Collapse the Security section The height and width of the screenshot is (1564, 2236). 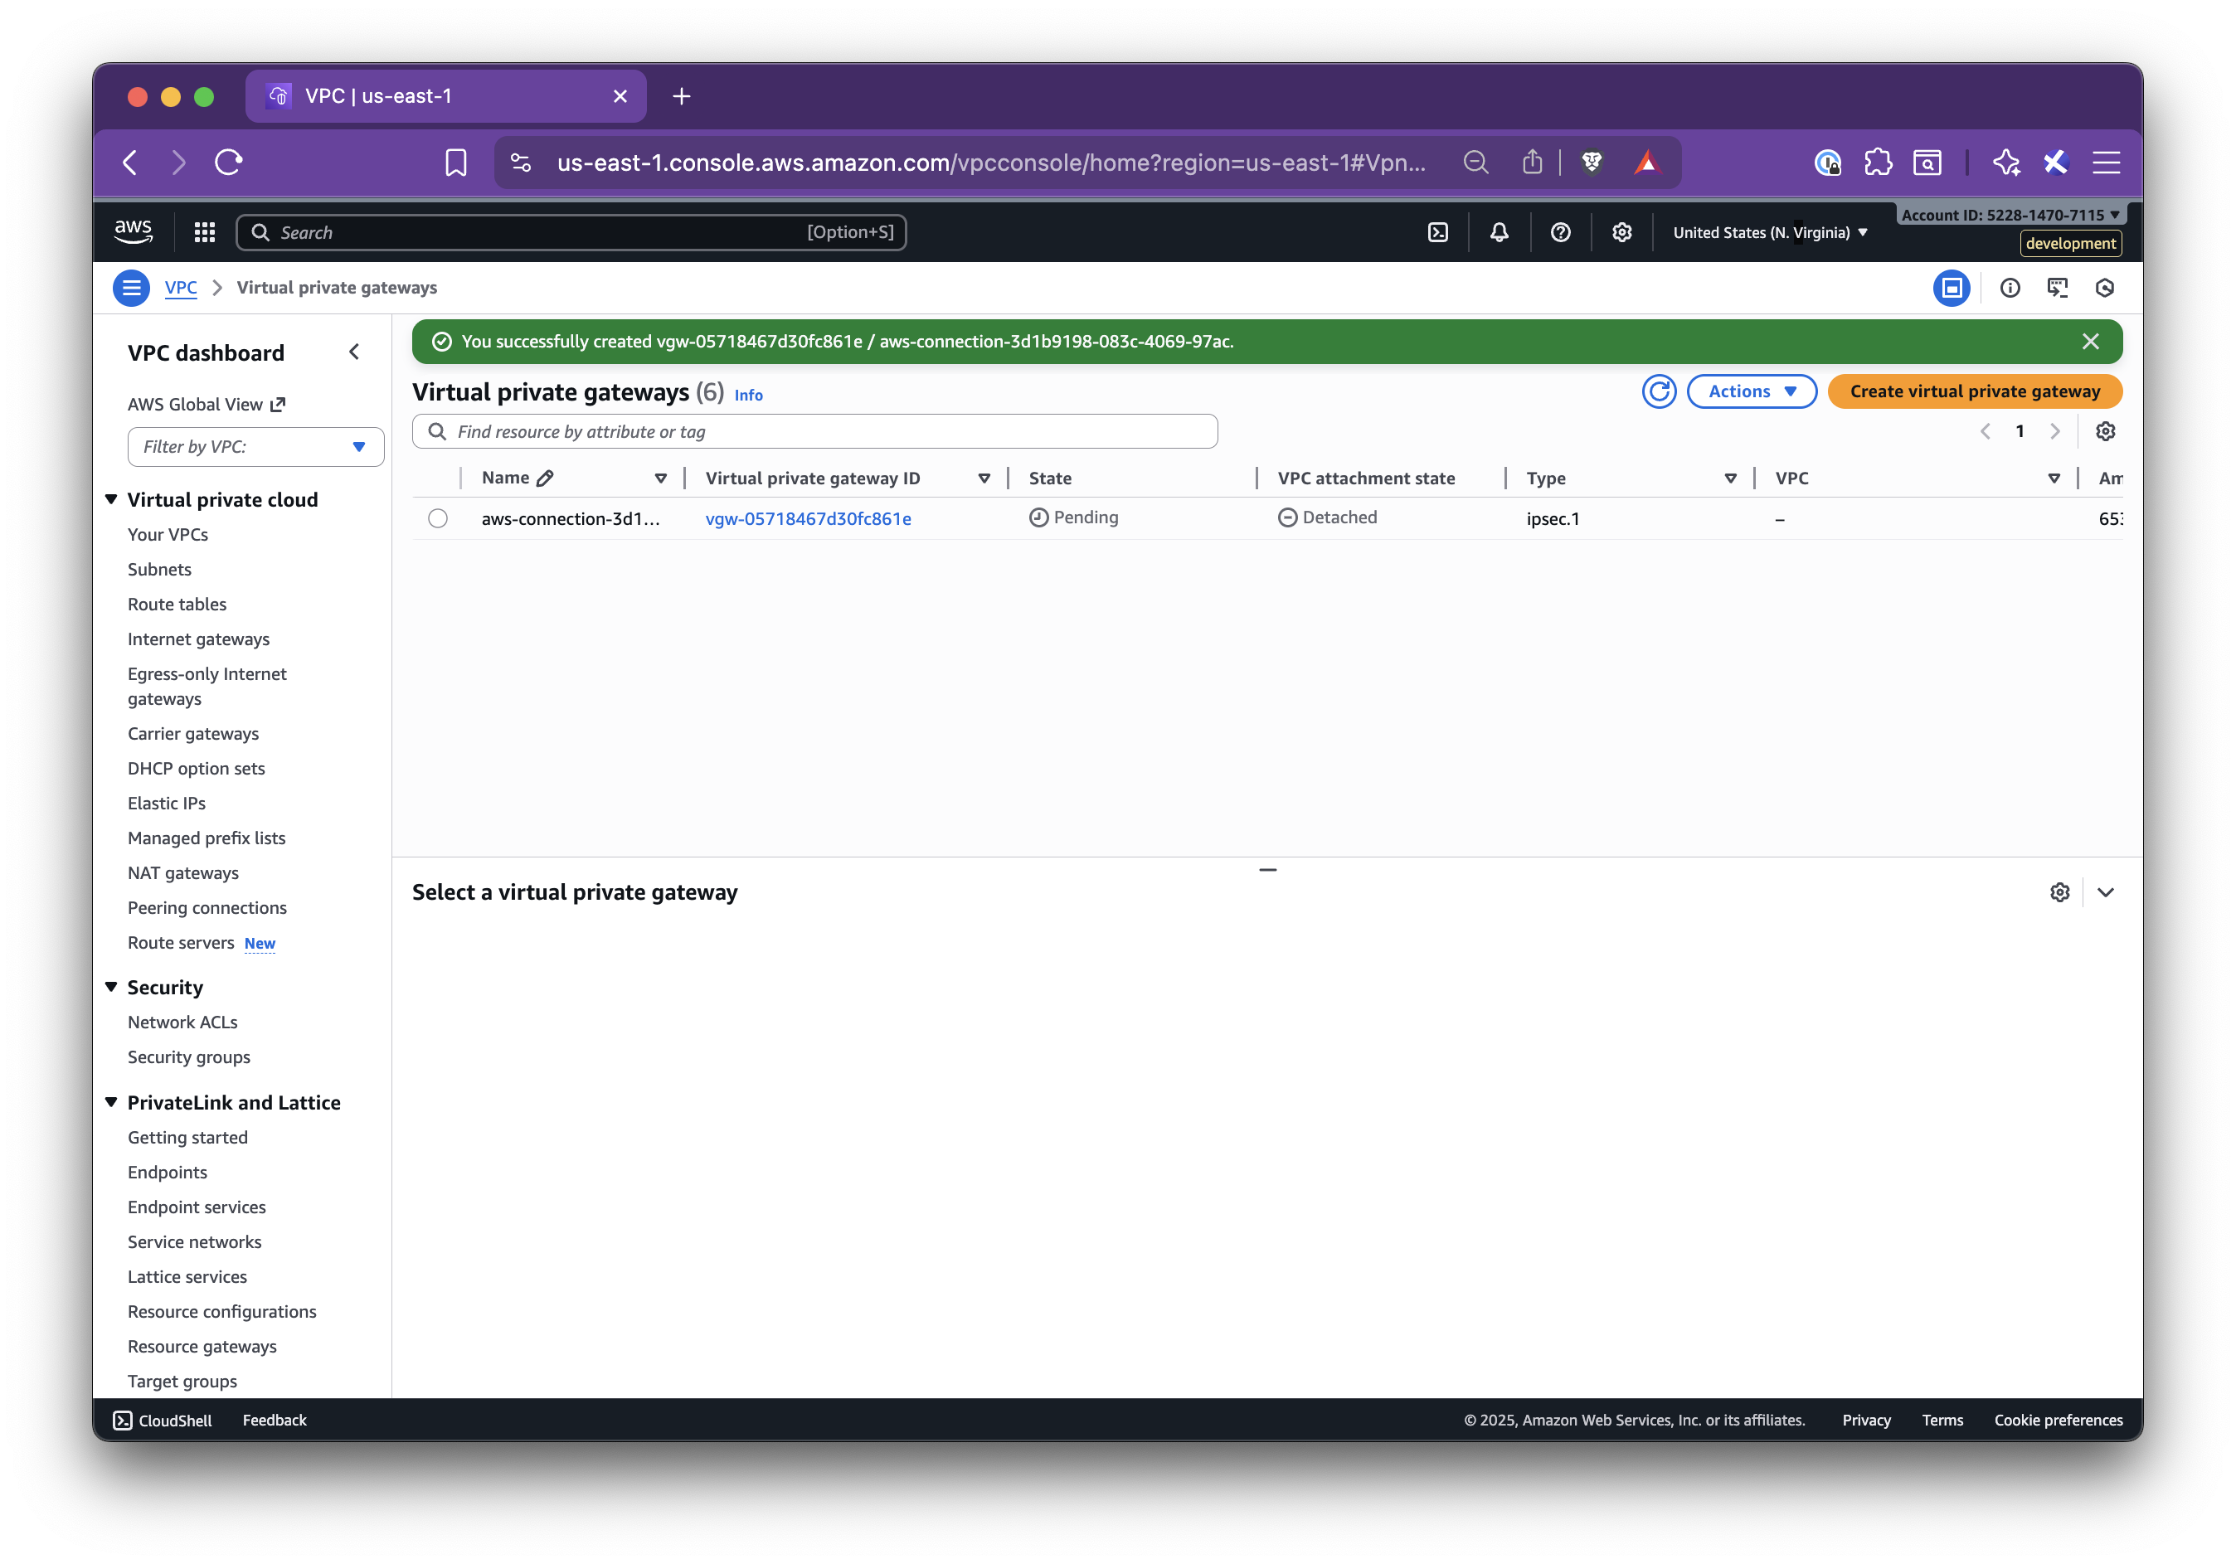point(110,987)
